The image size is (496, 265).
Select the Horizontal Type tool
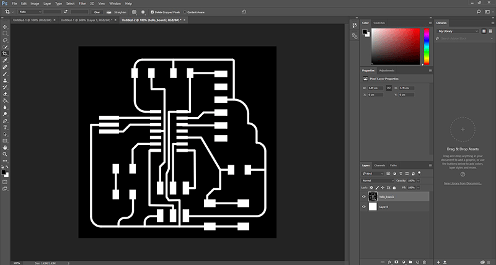(5, 127)
